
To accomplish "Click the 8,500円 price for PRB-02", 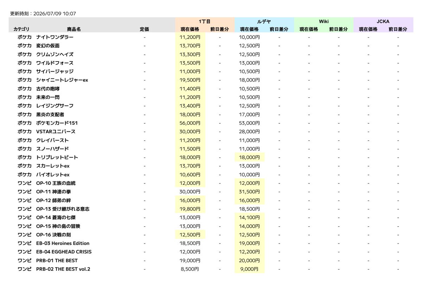I will [x=190, y=269].
